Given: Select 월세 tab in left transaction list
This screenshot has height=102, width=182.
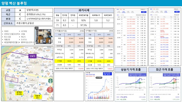Looking at the screenshot, I should [124, 9].
